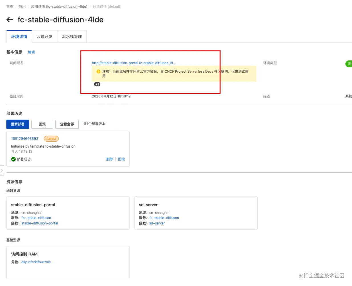Click 删除 in the deployment card
Image resolution: width=352 pixels, height=286 pixels.
coord(109,159)
